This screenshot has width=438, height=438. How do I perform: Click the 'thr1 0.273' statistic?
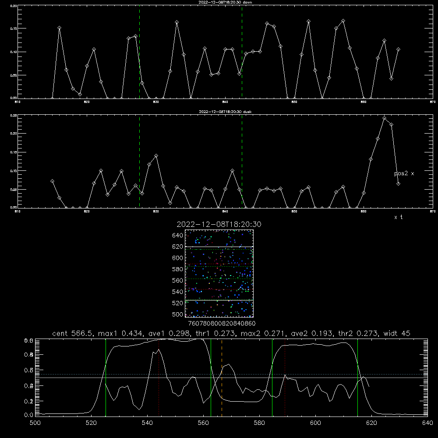216,333
